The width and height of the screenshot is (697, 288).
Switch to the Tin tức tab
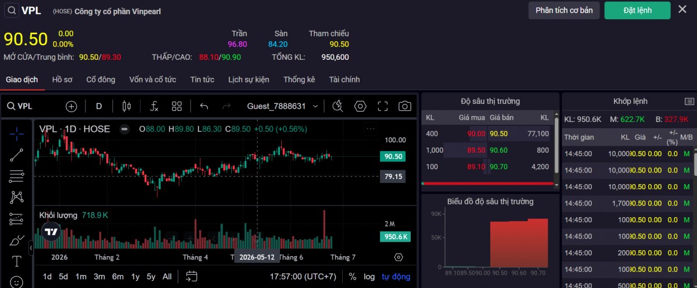coord(202,80)
